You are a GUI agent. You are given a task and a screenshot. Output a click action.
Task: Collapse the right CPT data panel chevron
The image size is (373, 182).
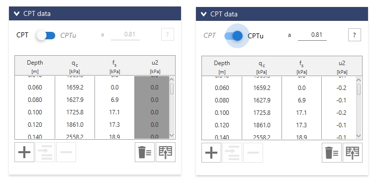point(203,14)
